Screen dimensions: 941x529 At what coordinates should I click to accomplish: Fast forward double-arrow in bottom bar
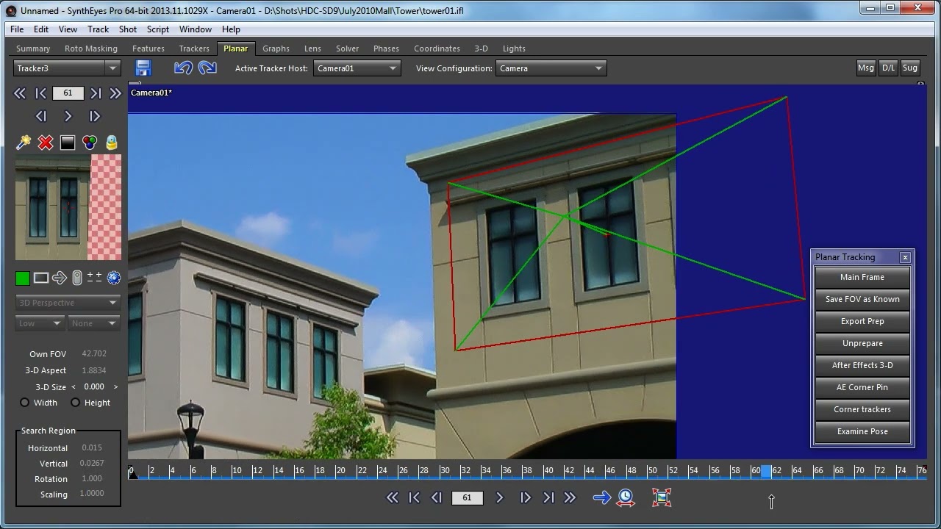click(x=570, y=497)
